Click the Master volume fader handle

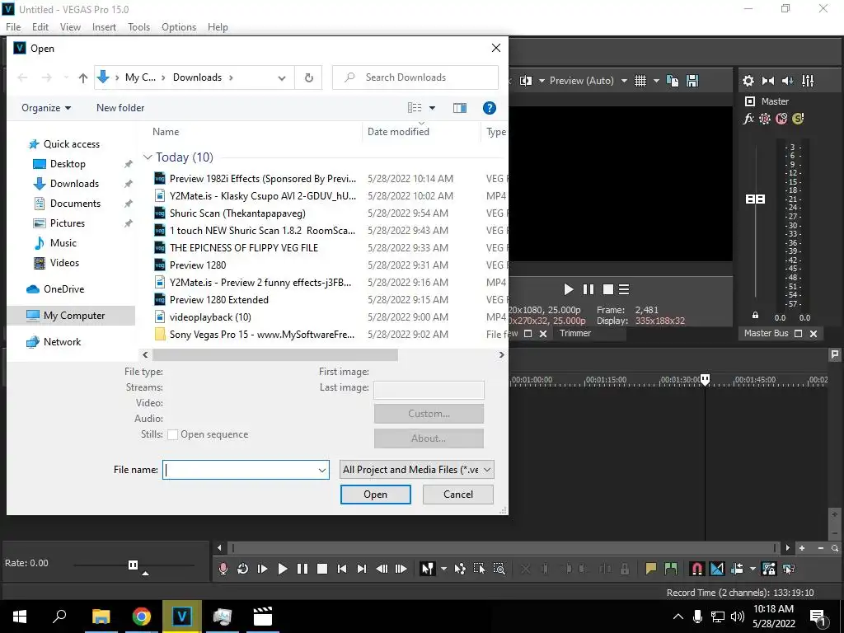point(755,199)
